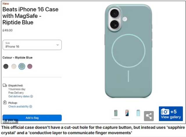The height and width of the screenshot is (137, 186).
Task: Open Check availability link
Action: point(19,107)
